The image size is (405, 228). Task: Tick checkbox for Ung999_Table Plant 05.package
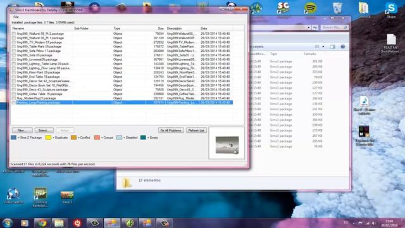tap(14, 46)
